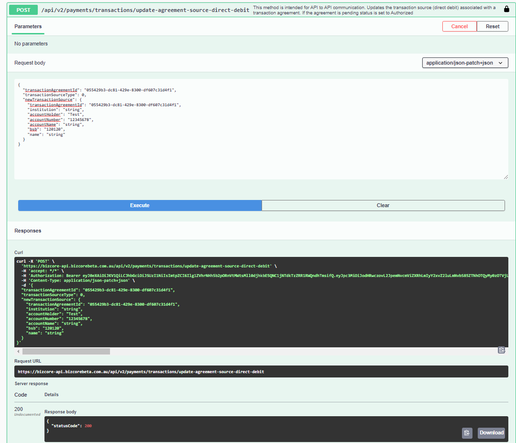
Task: Click the 'Details' column header
Action: pos(52,395)
